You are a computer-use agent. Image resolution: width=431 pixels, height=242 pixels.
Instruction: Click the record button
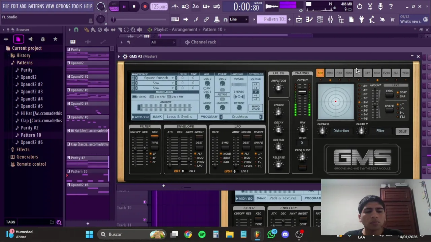tap(145, 6)
